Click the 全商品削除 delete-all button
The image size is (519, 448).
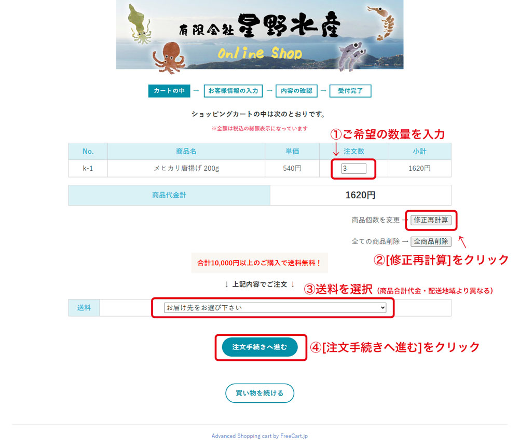(431, 241)
